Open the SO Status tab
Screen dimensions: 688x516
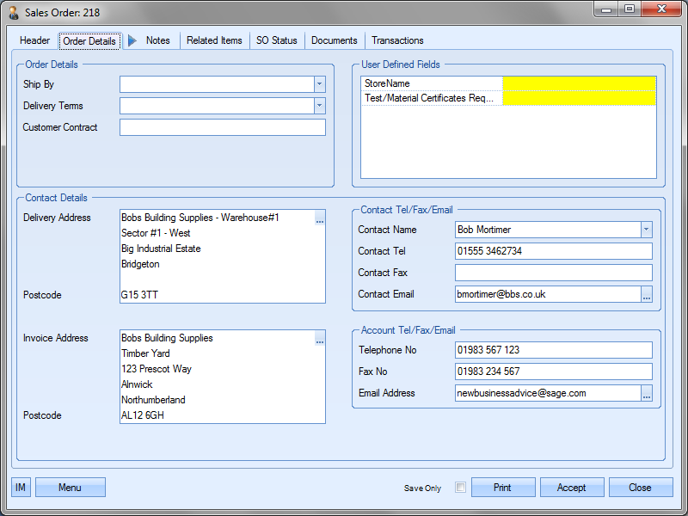pyautogui.click(x=276, y=40)
